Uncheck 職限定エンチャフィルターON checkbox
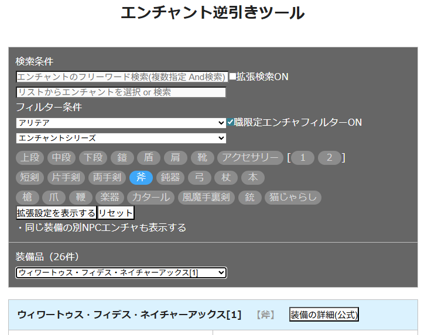421x335 pixels. tap(230, 122)
